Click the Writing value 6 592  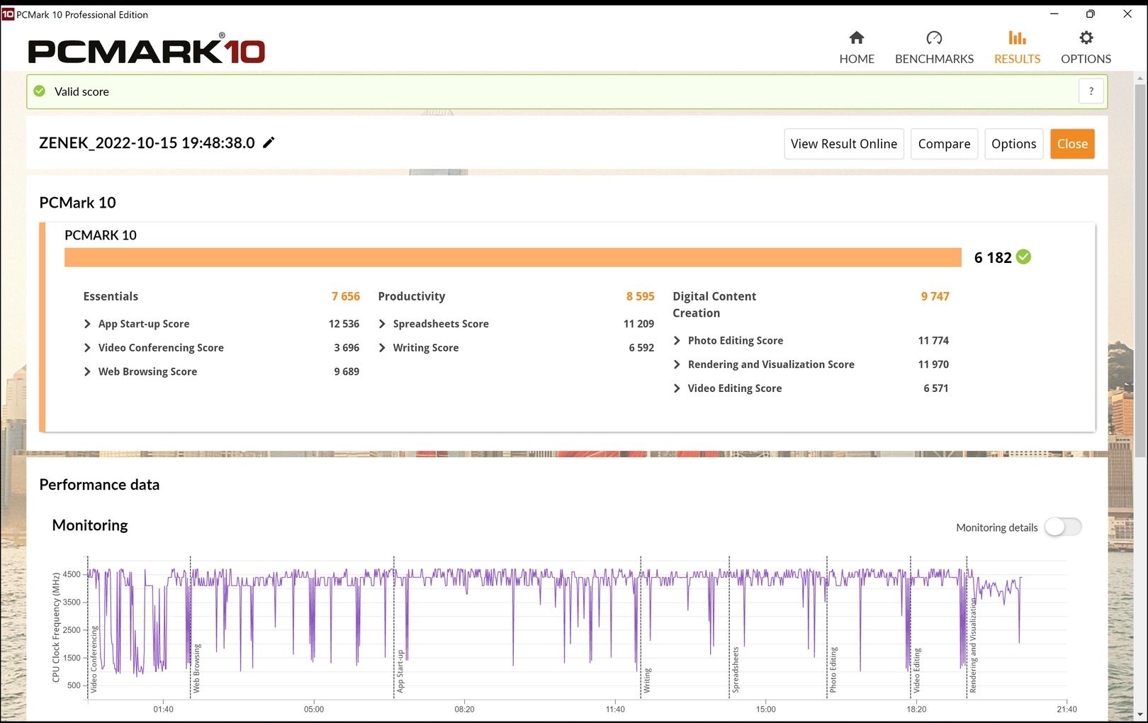(641, 348)
